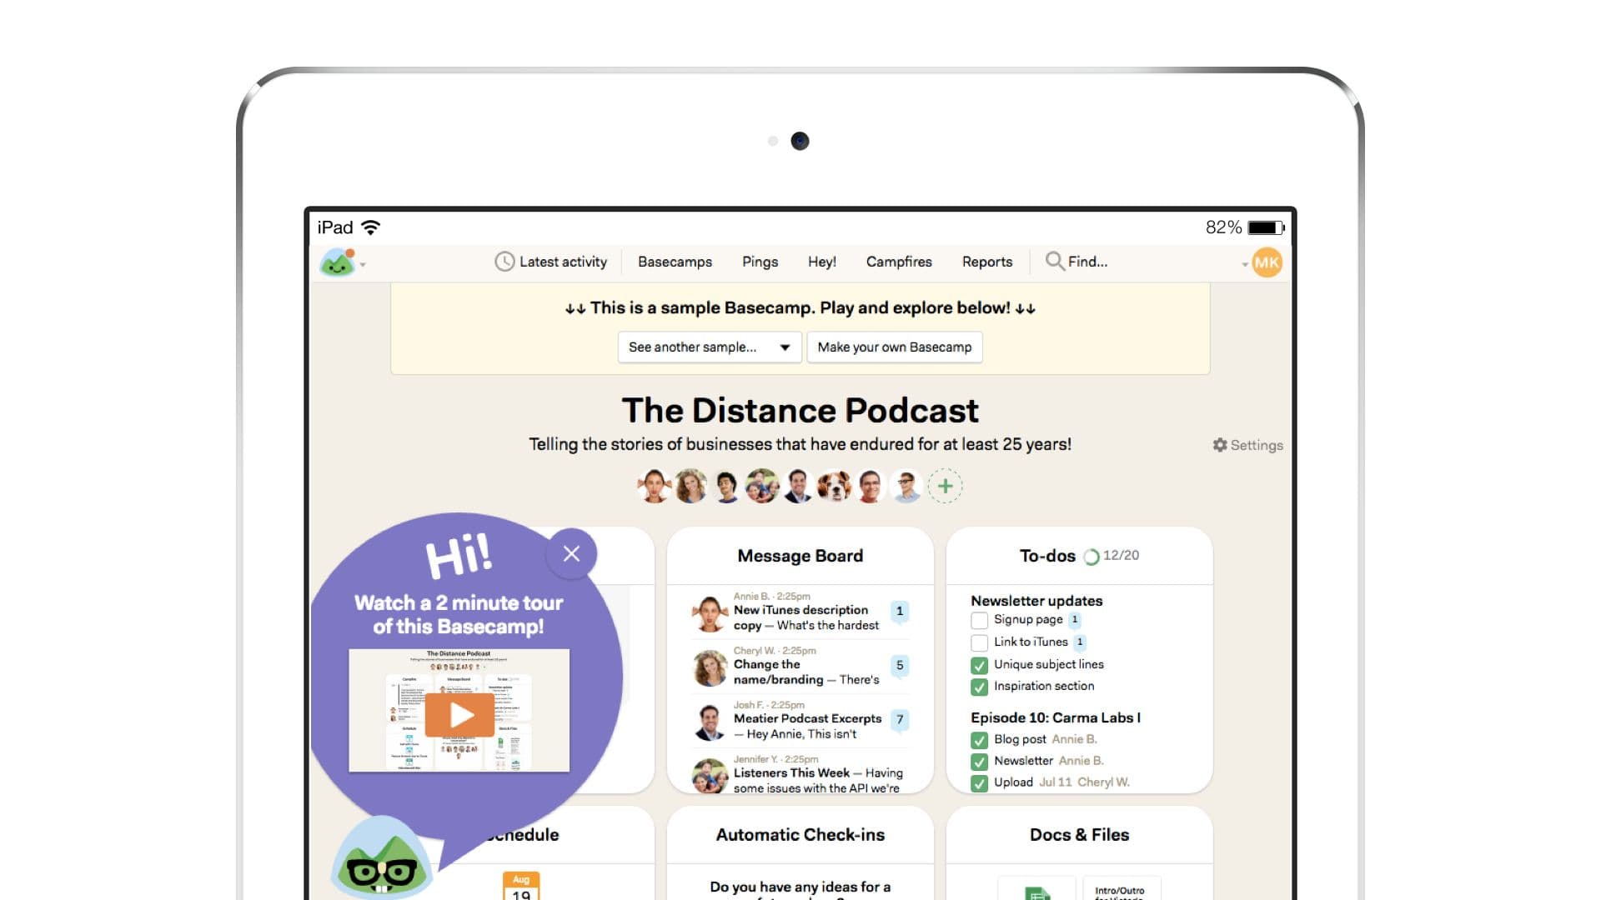Click the Basecamp mountain logo icon
Screen dimensions: 1601x900
pyautogui.click(x=337, y=262)
